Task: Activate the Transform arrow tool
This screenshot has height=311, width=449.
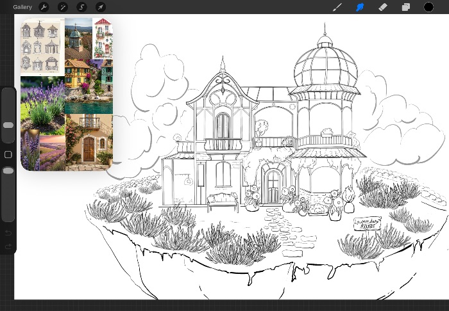Action: [101, 7]
